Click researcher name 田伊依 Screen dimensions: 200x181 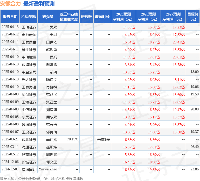point(52,42)
